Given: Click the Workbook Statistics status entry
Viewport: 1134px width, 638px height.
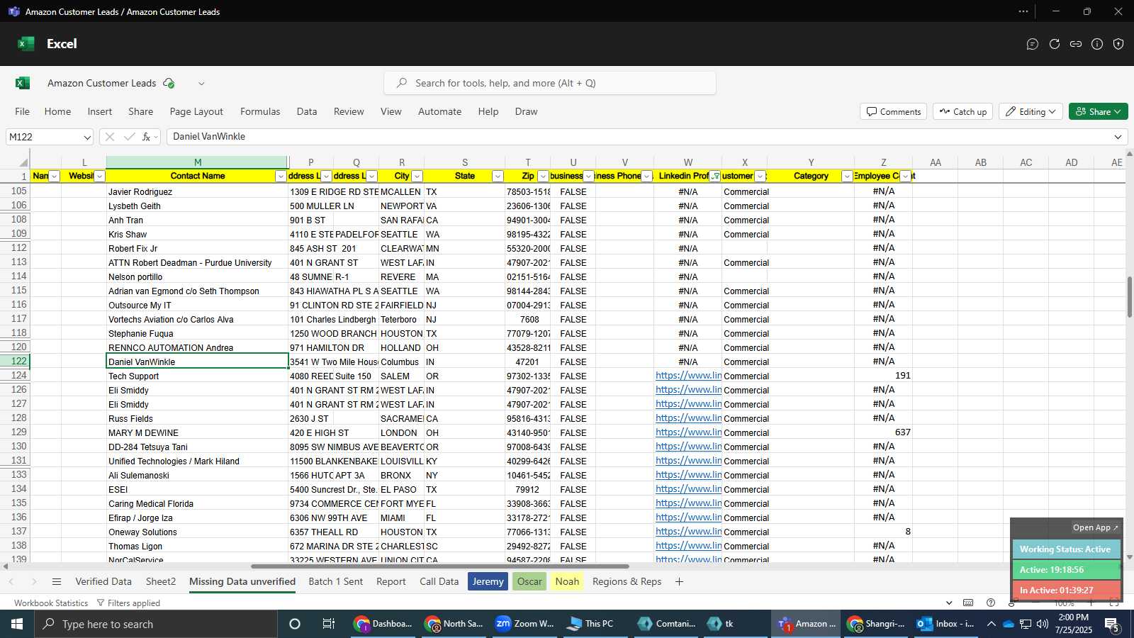Looking at the screenshot, I should point(51,603).
